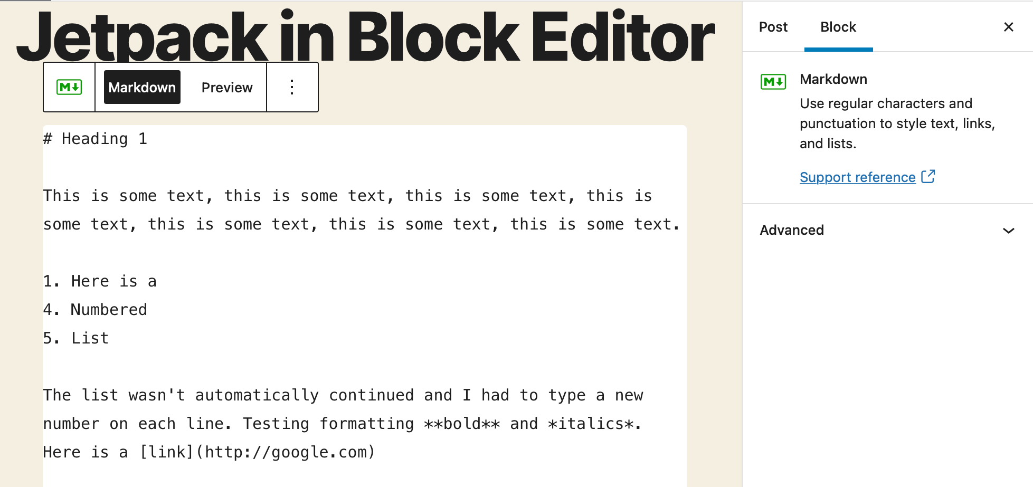
Task: Click the '# Heading 1' line in the editor
Action: tap(95, 139)
